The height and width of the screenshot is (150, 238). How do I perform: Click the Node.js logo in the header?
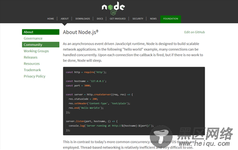[x=113, y=8]
